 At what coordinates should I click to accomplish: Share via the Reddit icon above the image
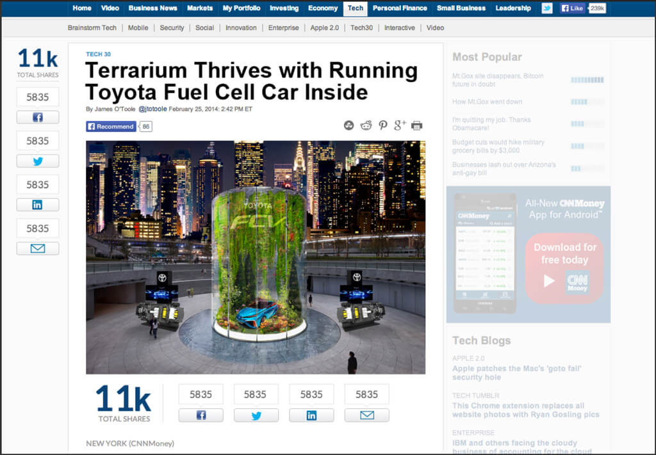(366, 125)
